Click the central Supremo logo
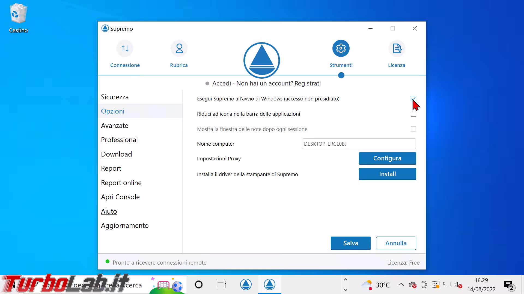Image resolution: width=524 pixels, height=294 pixels. point(261,60)
